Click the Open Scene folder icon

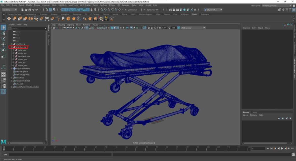(26, 10)
